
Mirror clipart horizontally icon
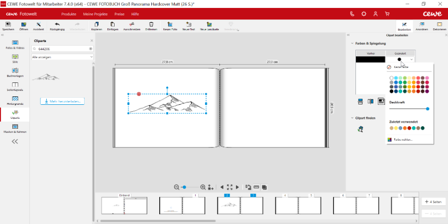370,101
